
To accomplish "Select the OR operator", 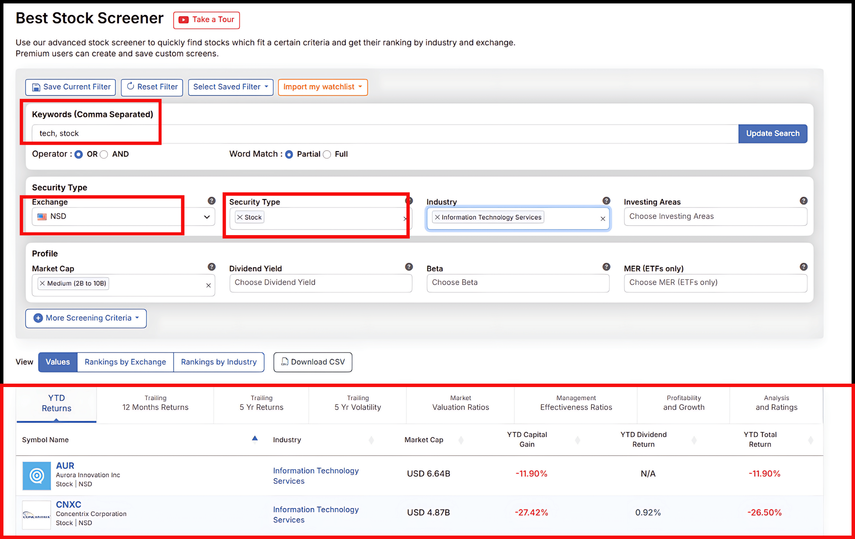I will point(79,155).
